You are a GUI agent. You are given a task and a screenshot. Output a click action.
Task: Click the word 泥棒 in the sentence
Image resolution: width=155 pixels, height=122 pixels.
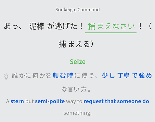tap(37, 26)
